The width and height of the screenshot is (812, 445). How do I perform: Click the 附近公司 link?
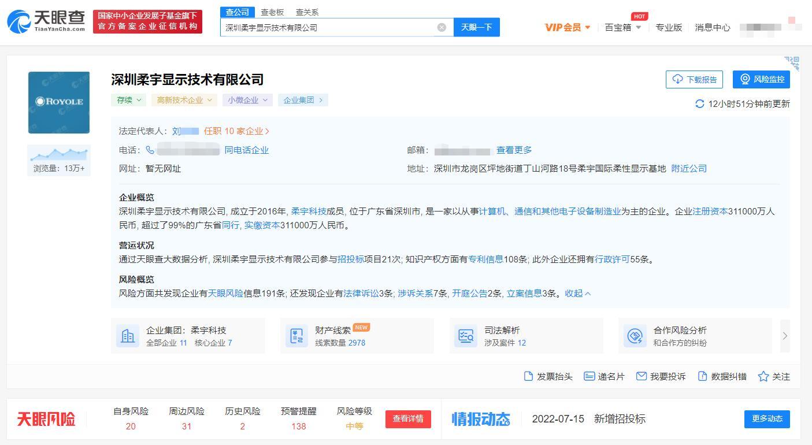click(x=689, y=169)
